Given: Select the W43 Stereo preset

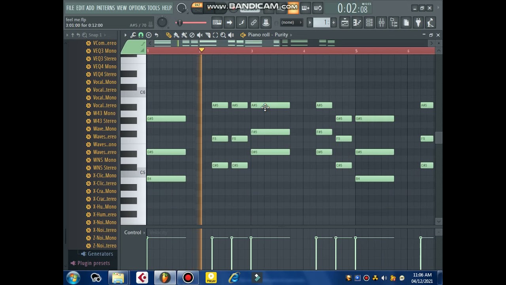Looking at the screenshot, I should pos(101,121).
